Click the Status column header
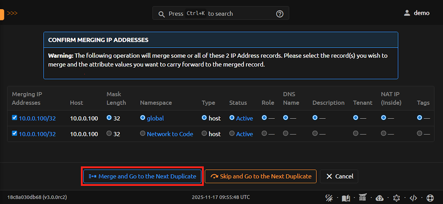Viewport: 443px width, 204px height. [x=238, y=103]
